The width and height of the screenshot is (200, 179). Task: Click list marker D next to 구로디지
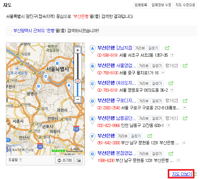coord(92,102)
